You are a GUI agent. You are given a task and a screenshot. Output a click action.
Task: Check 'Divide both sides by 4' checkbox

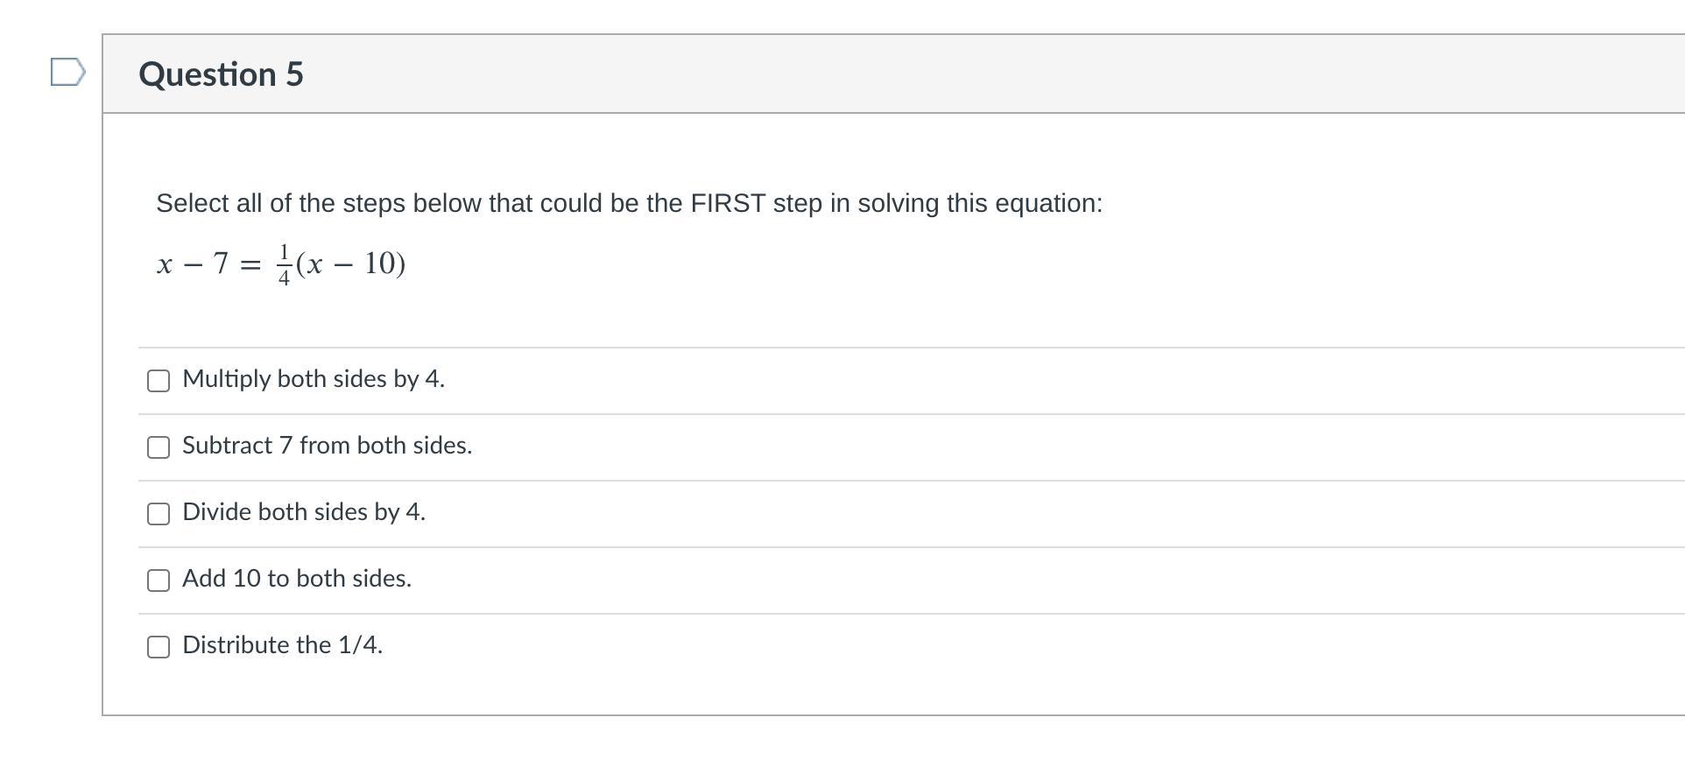[x=159, y=514]
